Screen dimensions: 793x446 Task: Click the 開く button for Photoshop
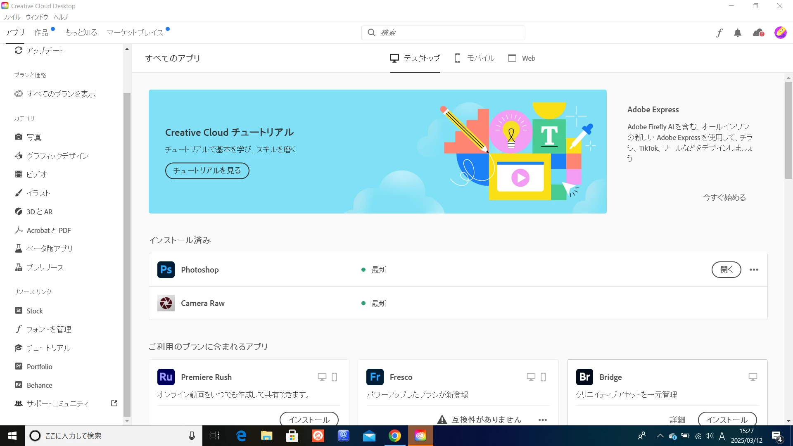click(x=726, y=270)
